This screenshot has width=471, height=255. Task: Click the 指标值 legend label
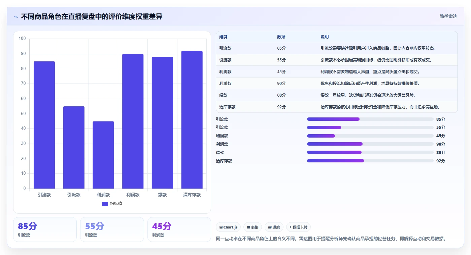116,204
